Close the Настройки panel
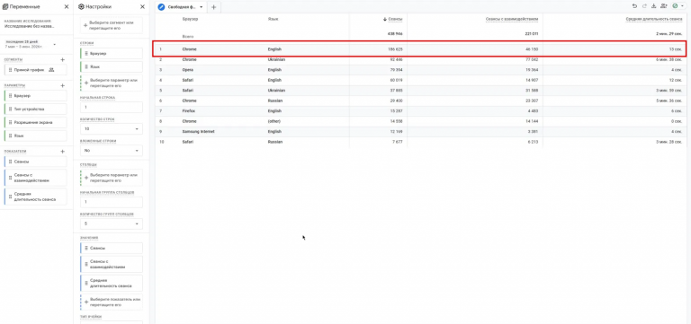691x324 pixels. (x=142, y=6)
